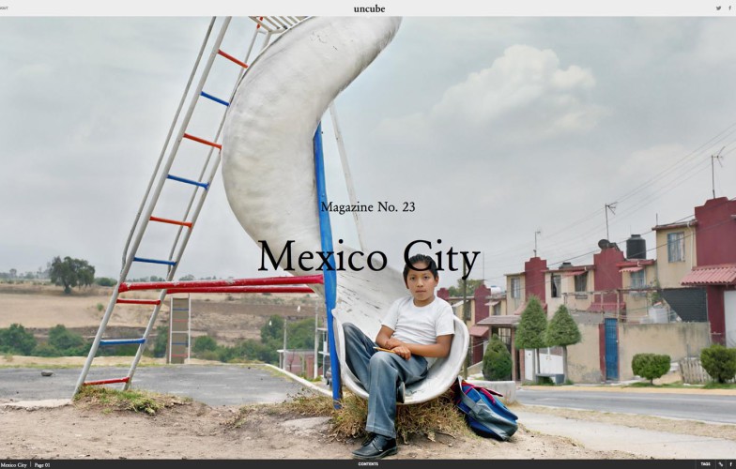
Task: Click the Page 01 indicator
Action: click(x=42, y=464)
